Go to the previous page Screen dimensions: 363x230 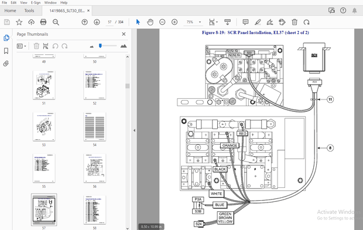(x=85, y=22)
